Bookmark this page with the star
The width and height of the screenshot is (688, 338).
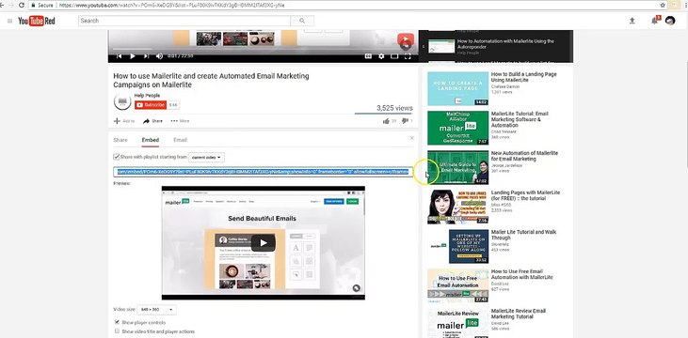coord(663,5)
